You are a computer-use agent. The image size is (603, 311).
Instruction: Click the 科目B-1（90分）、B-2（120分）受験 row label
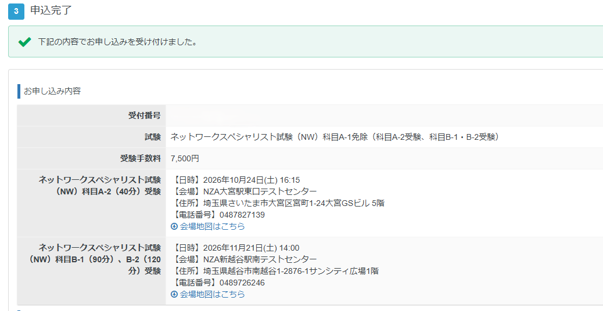tap(95, 259)
